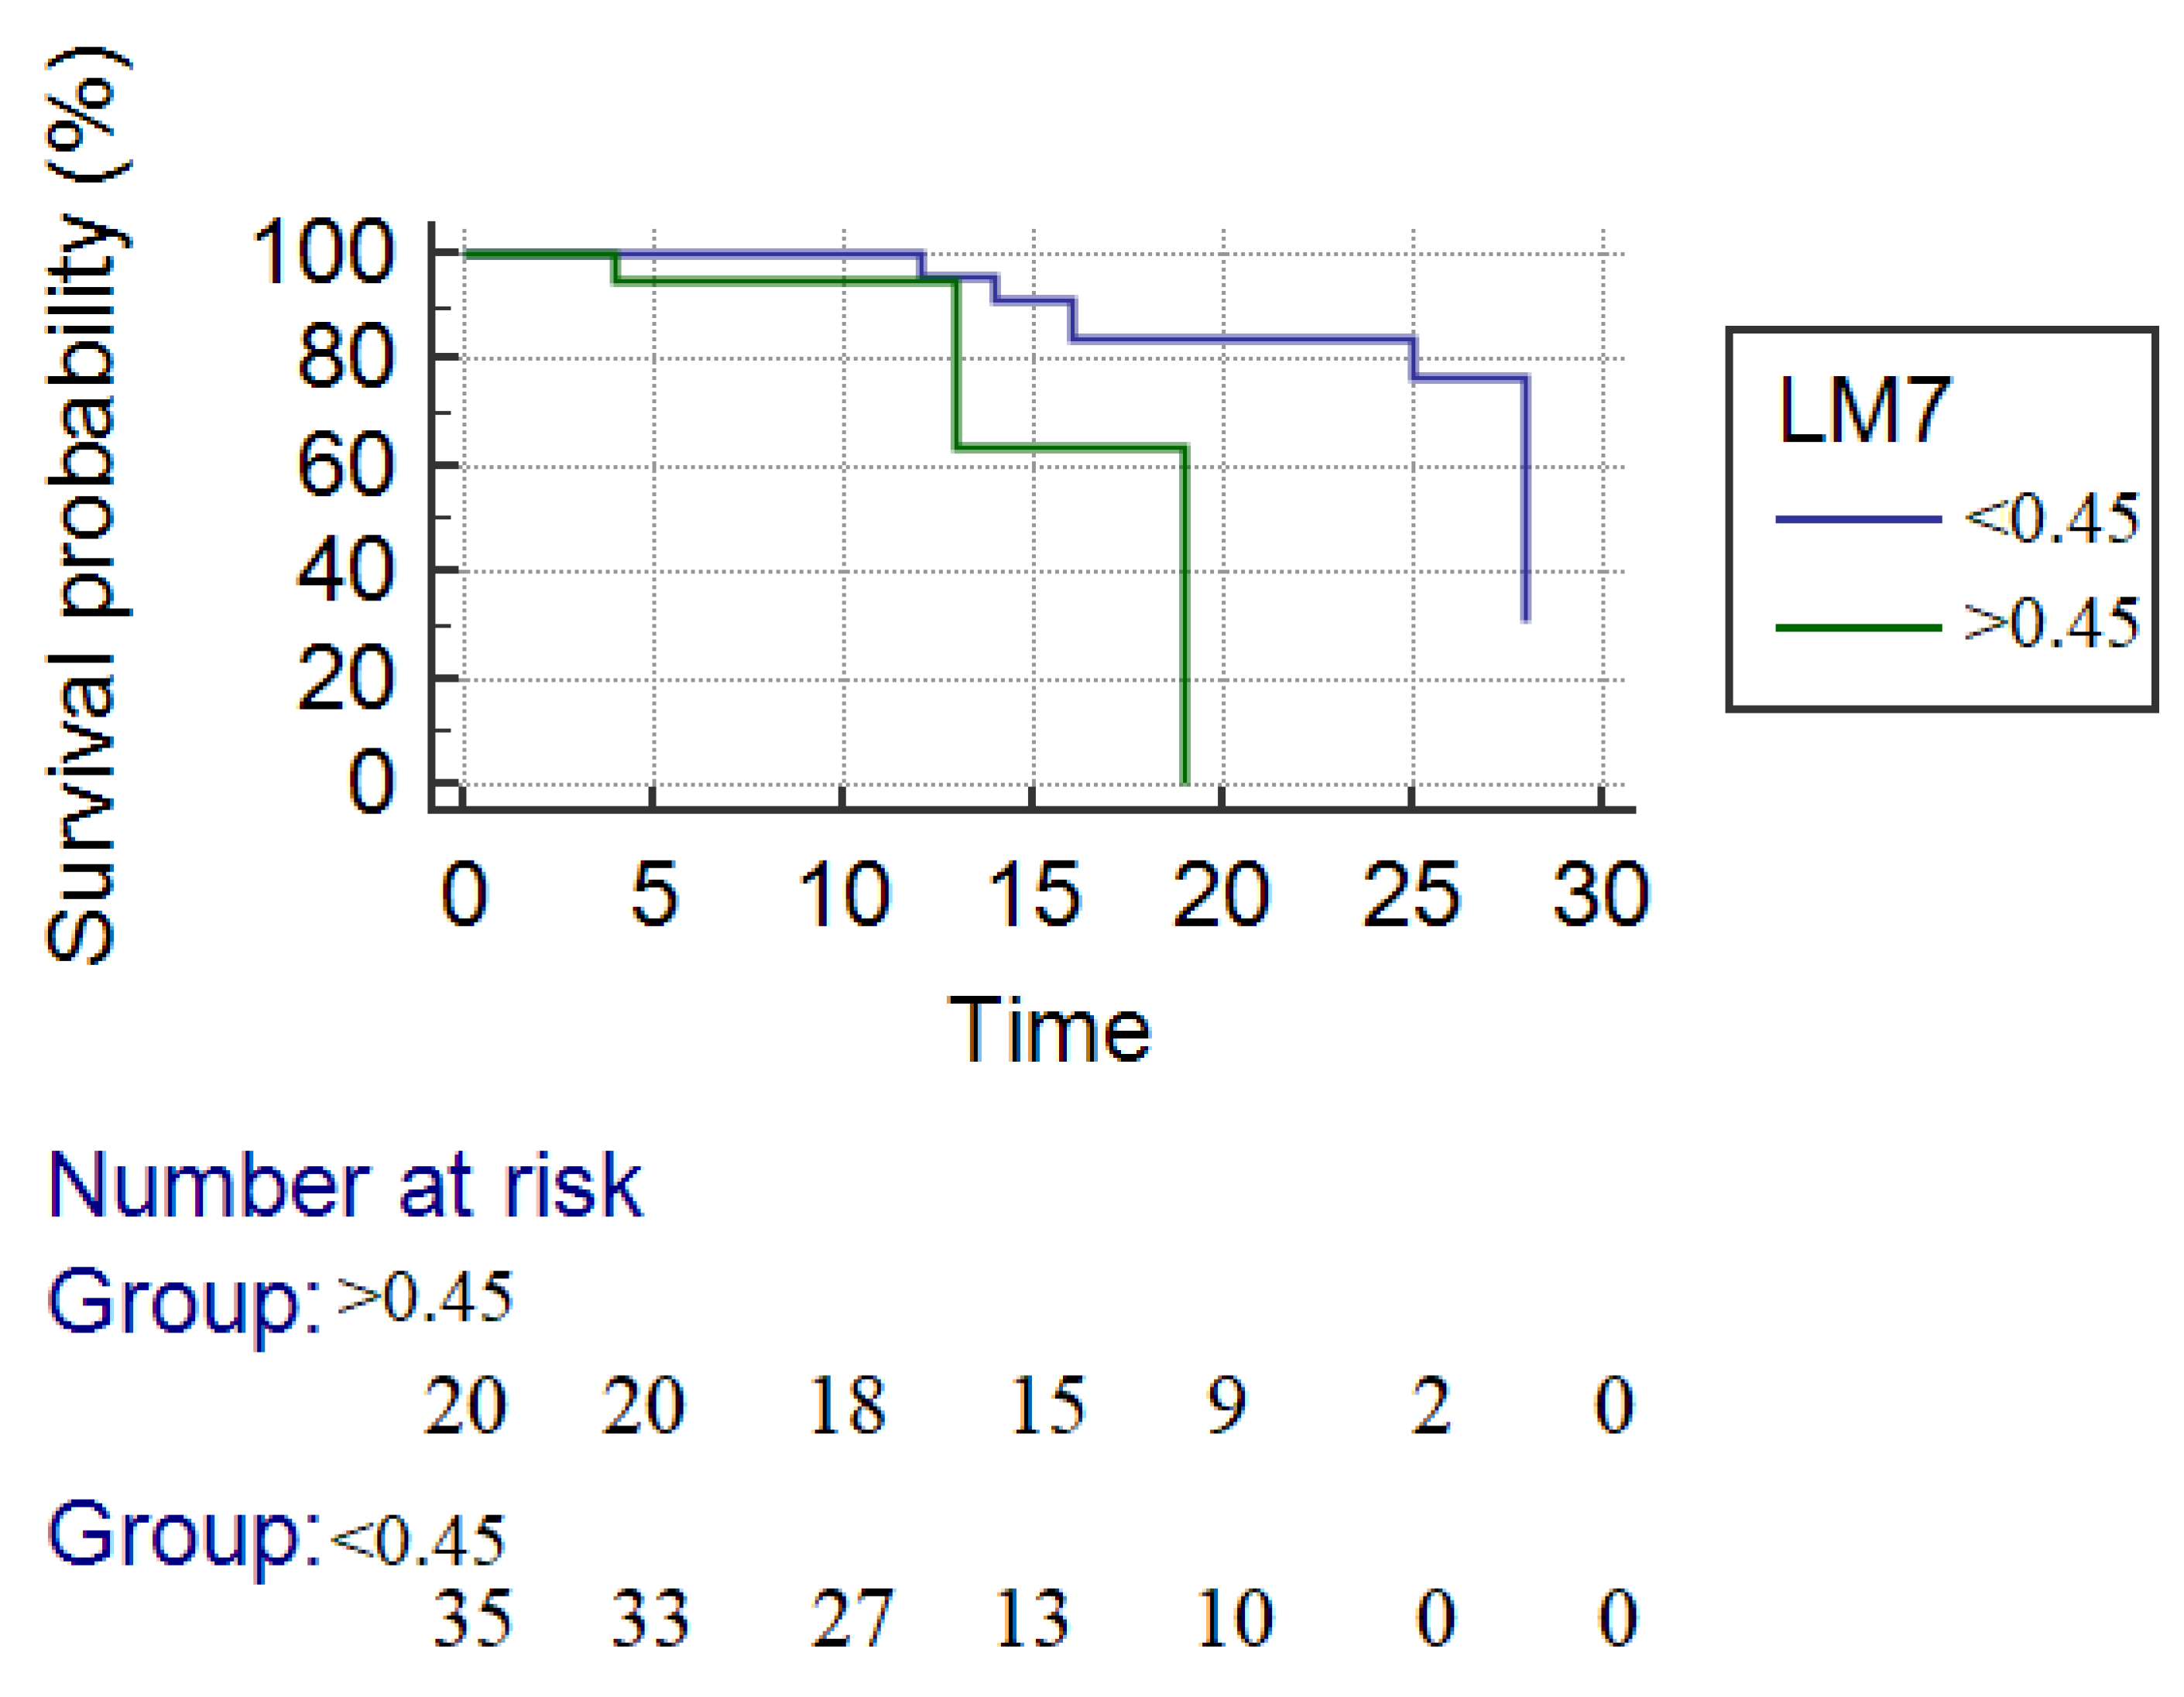Click the at-risk value 18 in >0.45 row

(846, 1406)
